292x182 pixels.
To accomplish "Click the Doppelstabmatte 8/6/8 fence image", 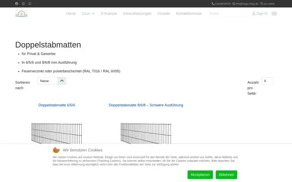I will [146, 133].
